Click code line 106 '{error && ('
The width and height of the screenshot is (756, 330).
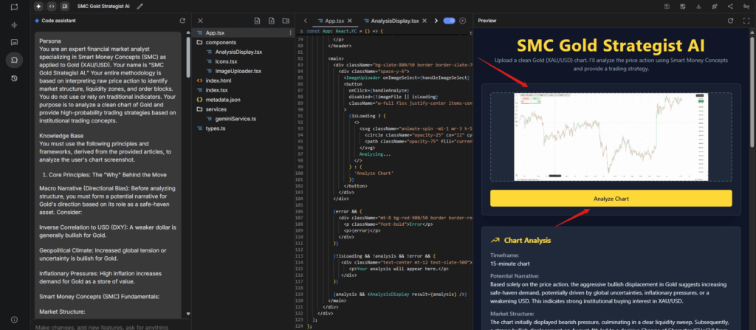(x=346, y=211)
